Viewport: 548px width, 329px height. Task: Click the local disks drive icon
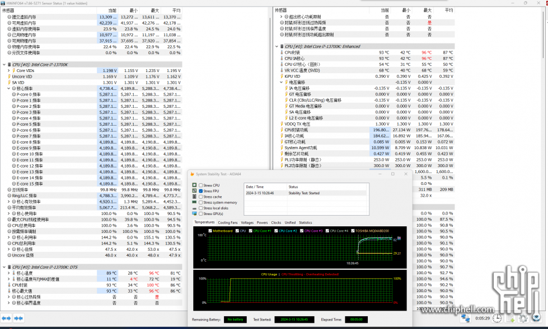pos(194,208)
